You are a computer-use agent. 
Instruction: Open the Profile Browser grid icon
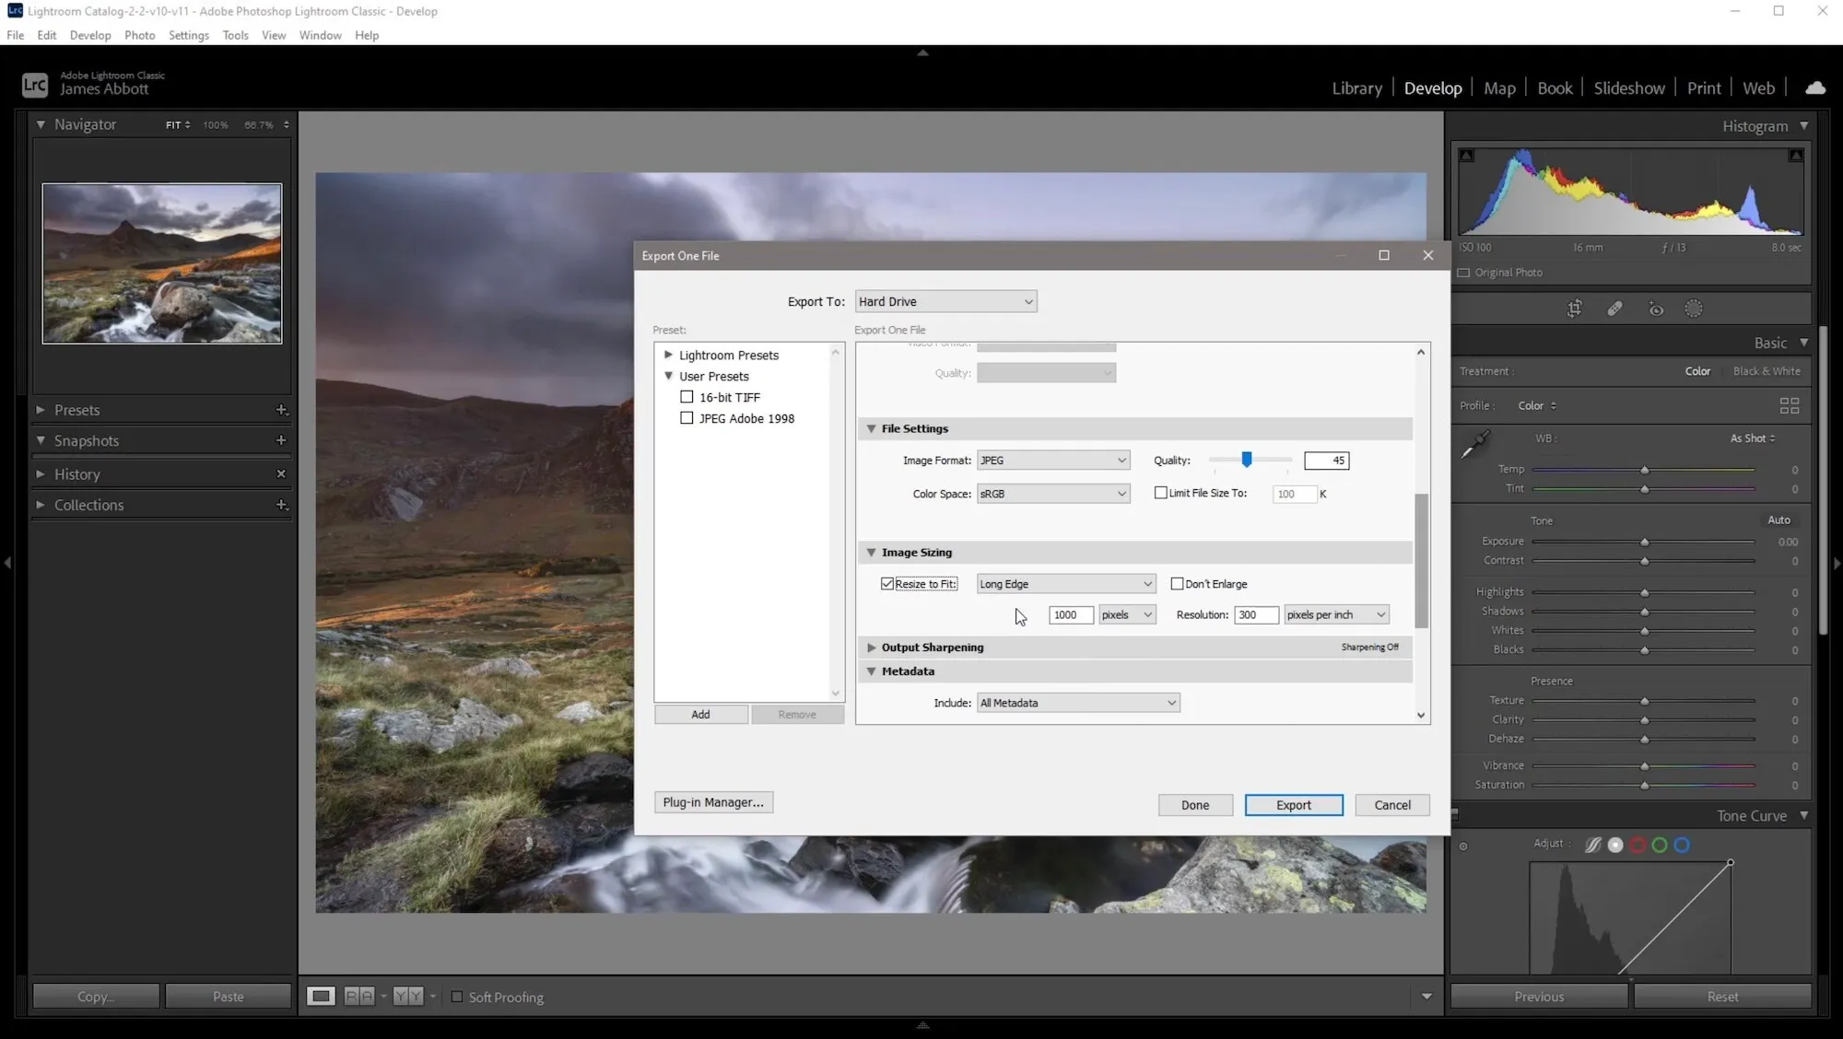coord(1790,406)
